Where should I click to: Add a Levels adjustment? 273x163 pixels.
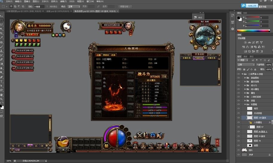[249, 42]
